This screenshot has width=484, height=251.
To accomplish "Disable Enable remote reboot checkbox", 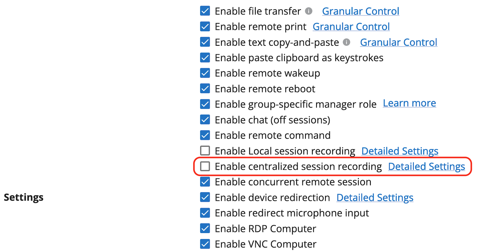I will pyautogui.click(x=205, y=89).
